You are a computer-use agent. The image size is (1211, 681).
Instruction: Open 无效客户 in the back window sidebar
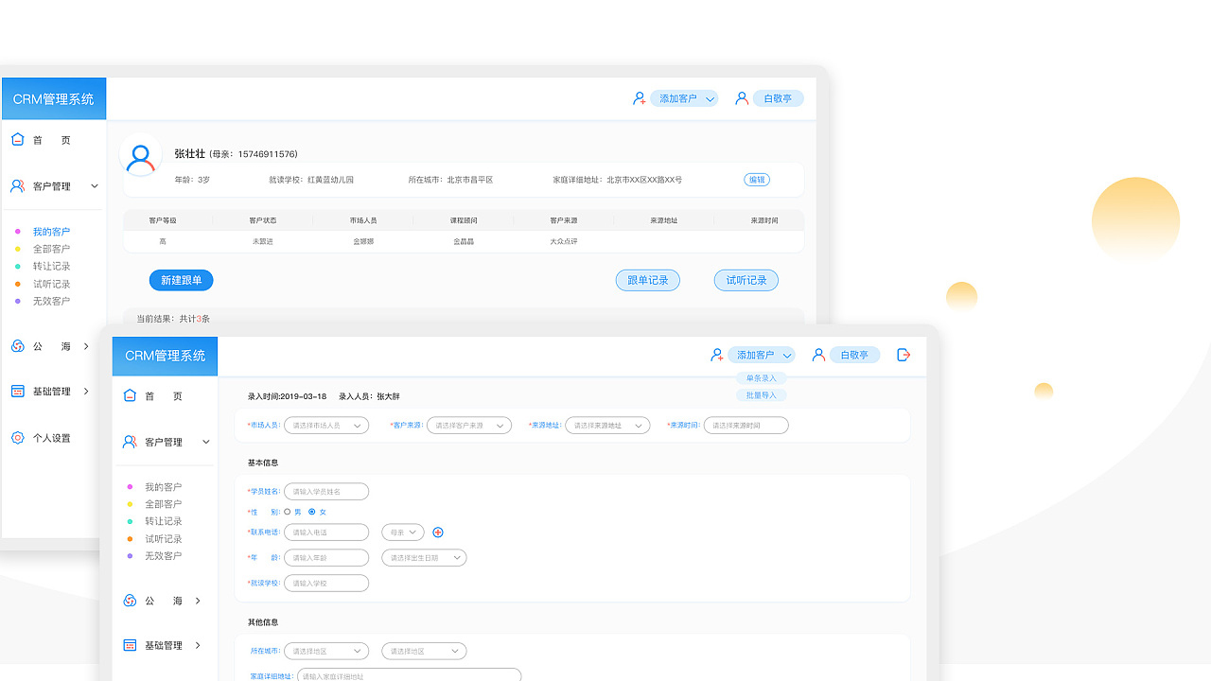click(51, 301)
